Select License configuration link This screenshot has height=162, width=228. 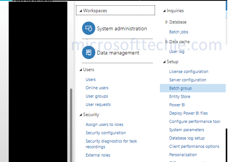[x=188, y=71]
